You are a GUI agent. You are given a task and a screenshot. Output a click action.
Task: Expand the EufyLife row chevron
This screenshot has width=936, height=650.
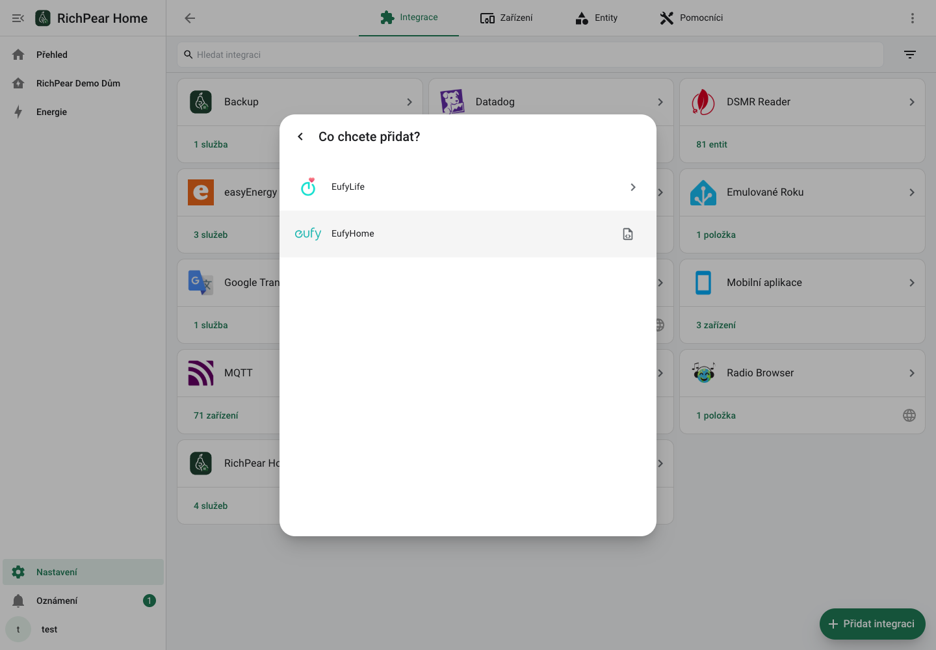pos(633,187)
